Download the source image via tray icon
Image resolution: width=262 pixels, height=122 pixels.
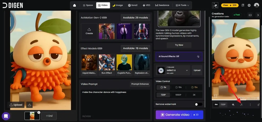pos(29,105)
